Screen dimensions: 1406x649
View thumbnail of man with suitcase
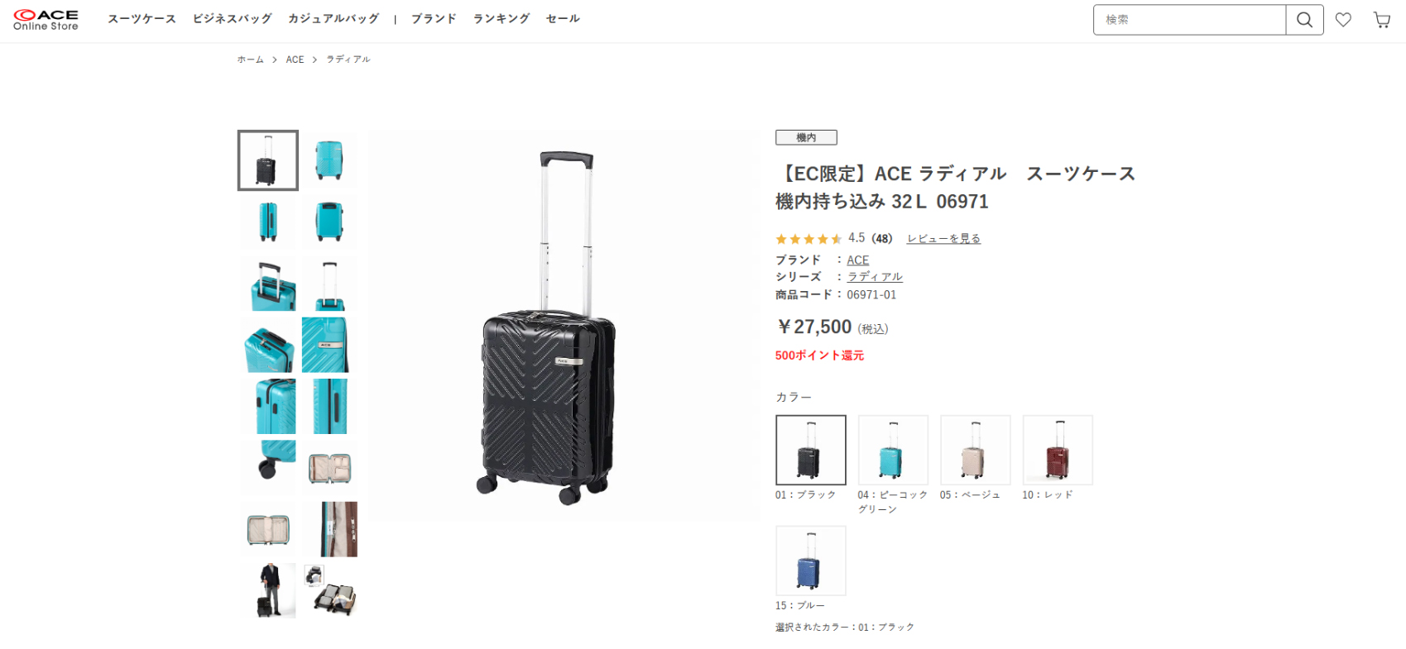268,590
